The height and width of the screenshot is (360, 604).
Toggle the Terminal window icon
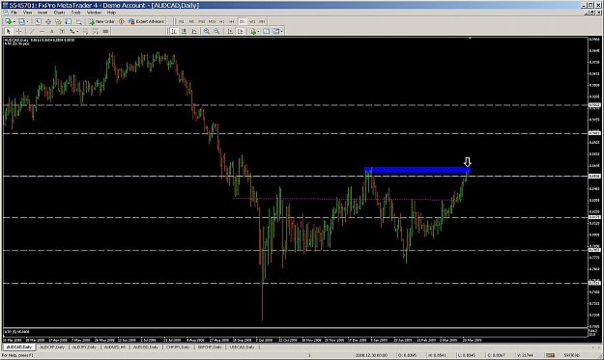[69, 21]
